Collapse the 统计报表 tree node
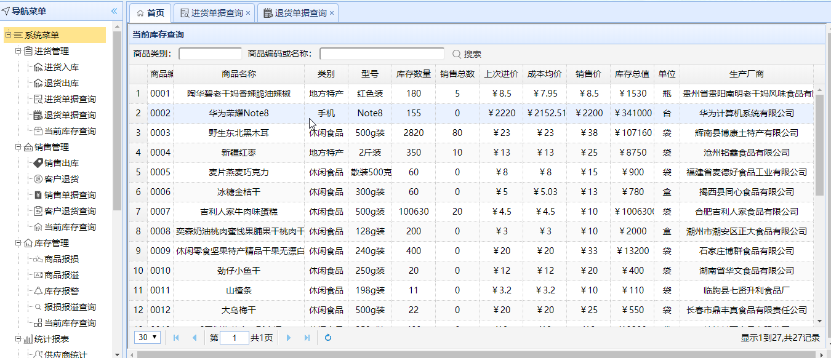This screenshot has width=831, height=358. pyautogui.click(x=18, y=339)
